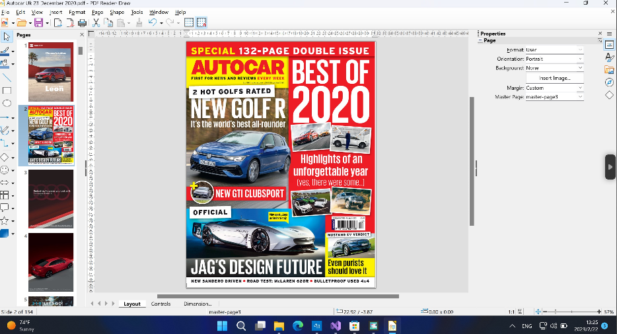617x334 pixels.
Task: Switch to the Controls layer tab
Action: tap(161, 304)
